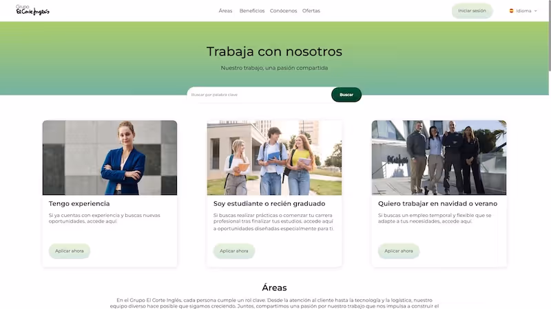Open the three students walking photo
The image size is (551, 309).
(274, 158)
